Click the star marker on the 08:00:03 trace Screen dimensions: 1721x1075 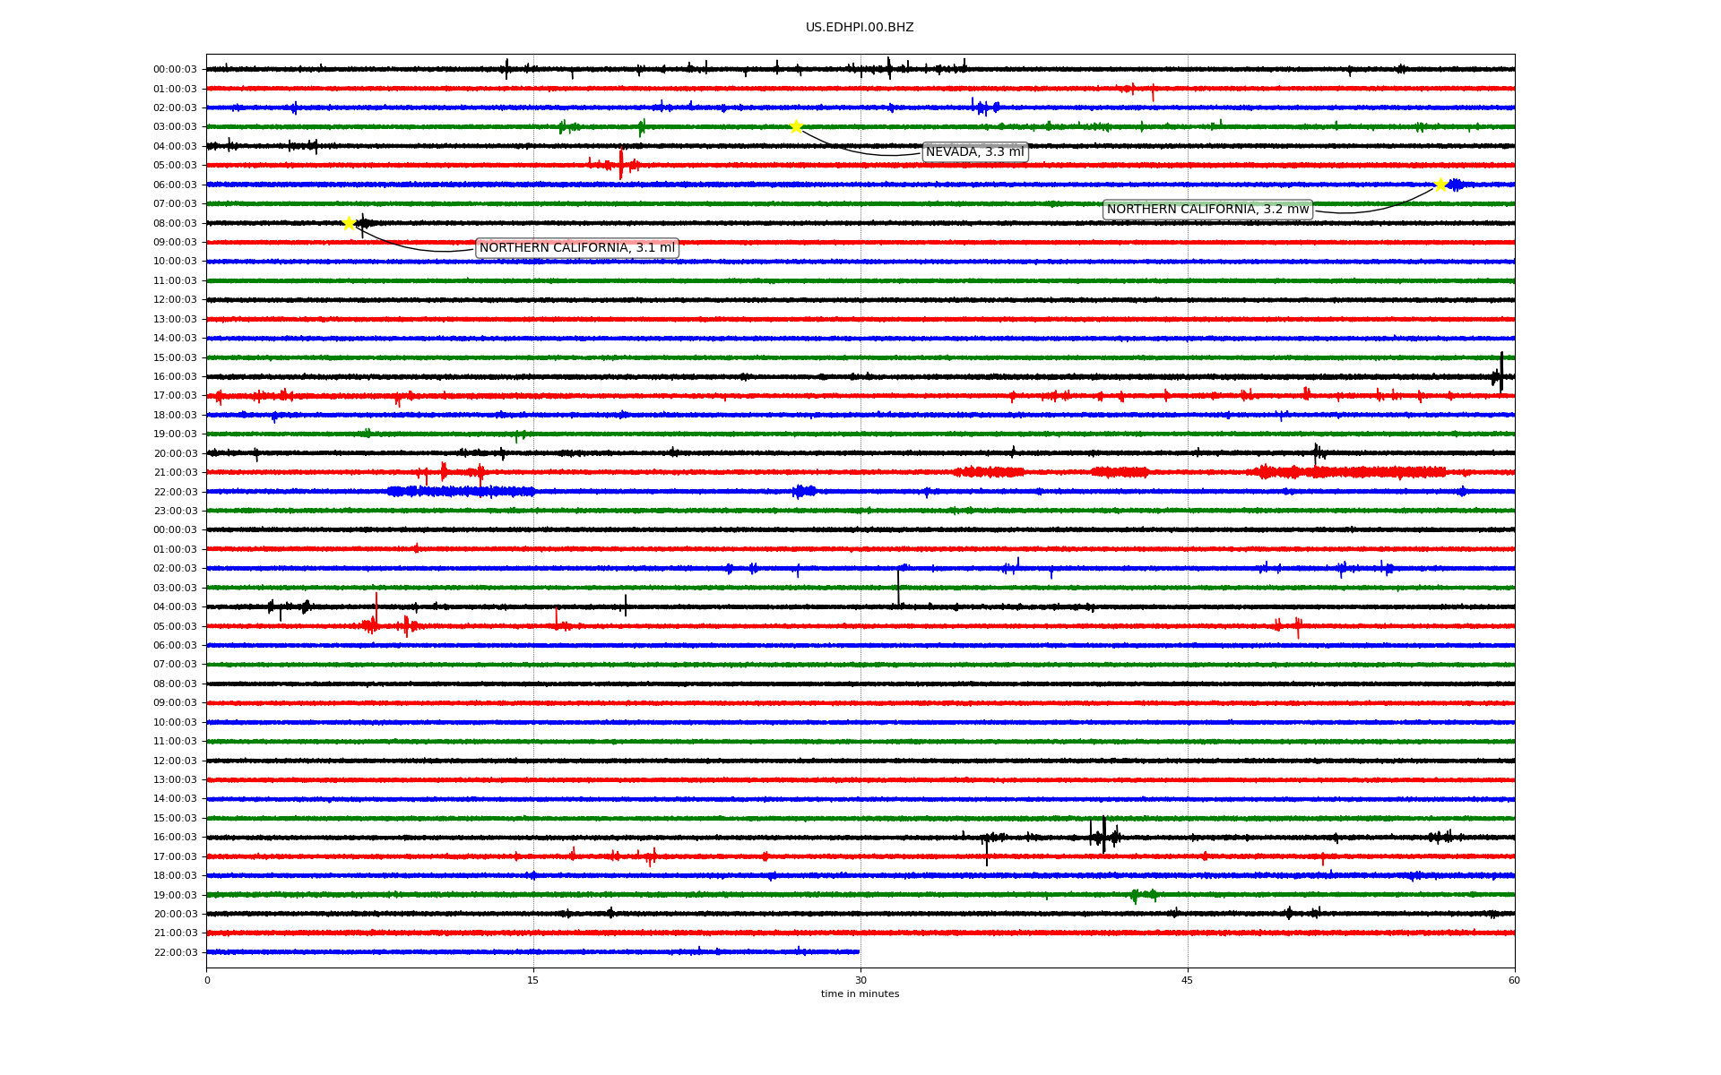pyautogui.click(x=349, y=223)
